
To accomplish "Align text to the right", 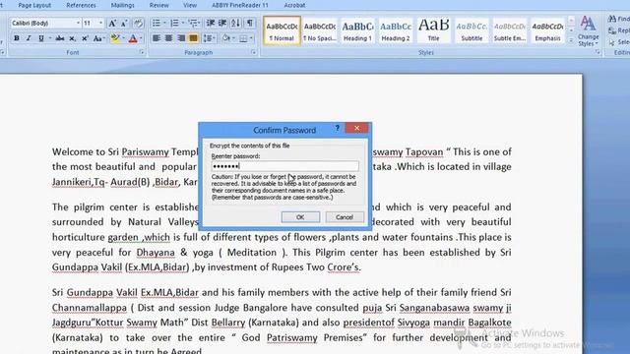I will [181, 38].
